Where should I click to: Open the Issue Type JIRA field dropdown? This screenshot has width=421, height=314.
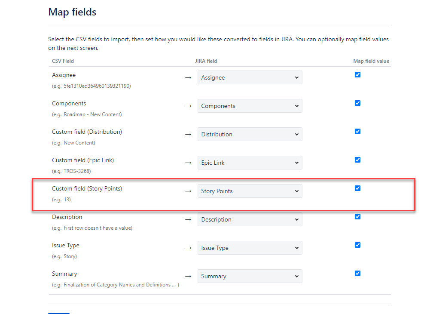pyautogui.click(x=250, y=248)
